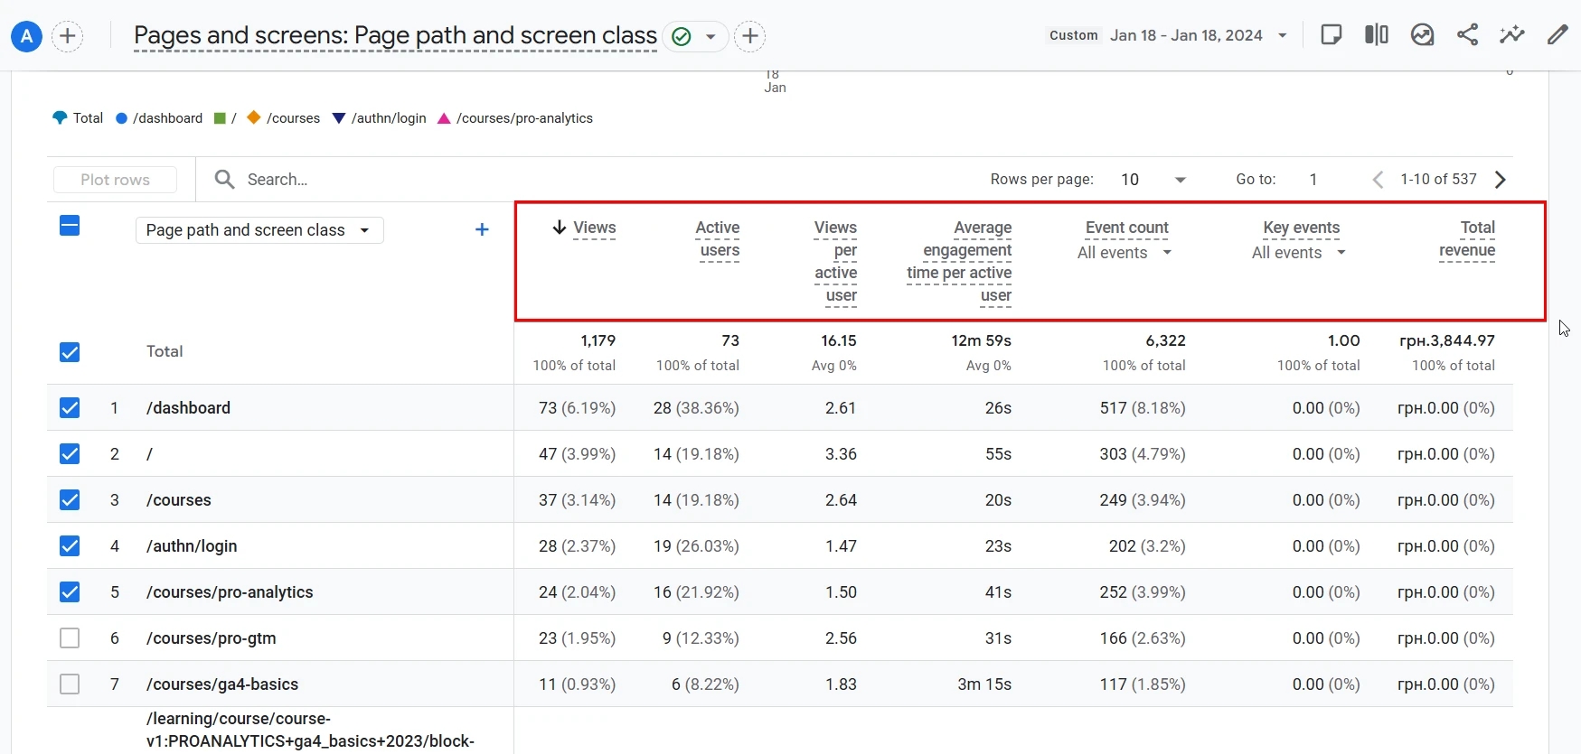Screen dimensions: 1581x754
Task: Sort table by Active users column
Action: (x=718, y=239)
